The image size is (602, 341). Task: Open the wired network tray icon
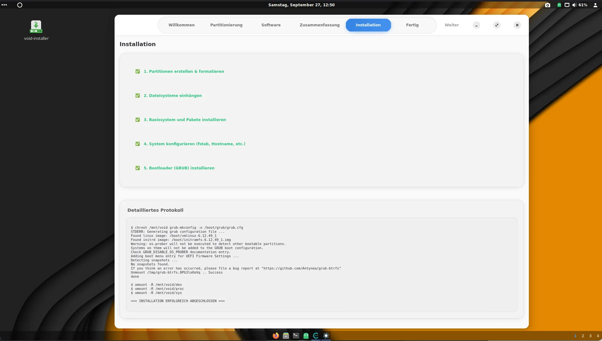[x=567, y=5]
